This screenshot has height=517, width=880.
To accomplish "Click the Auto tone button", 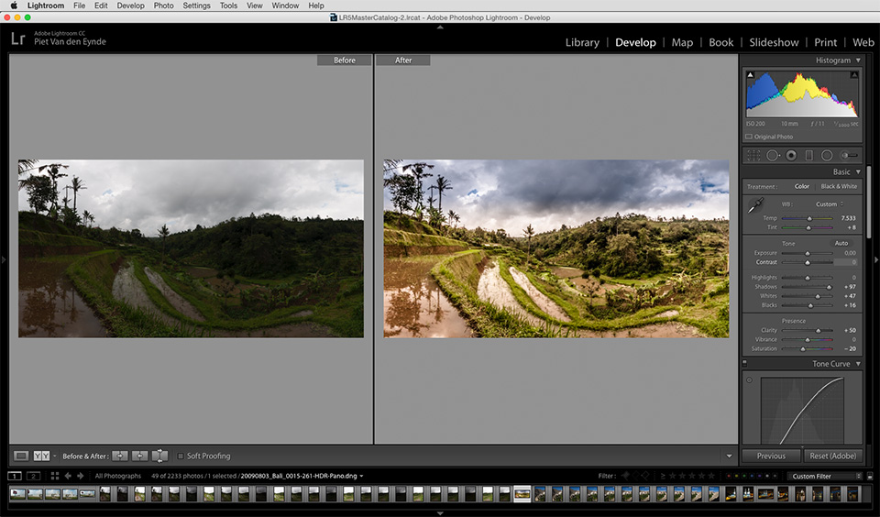I will [x=841, y=243].
